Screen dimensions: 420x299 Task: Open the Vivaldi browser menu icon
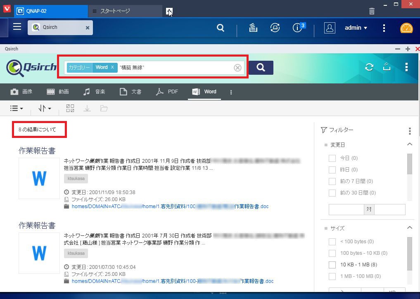[7, 9]
